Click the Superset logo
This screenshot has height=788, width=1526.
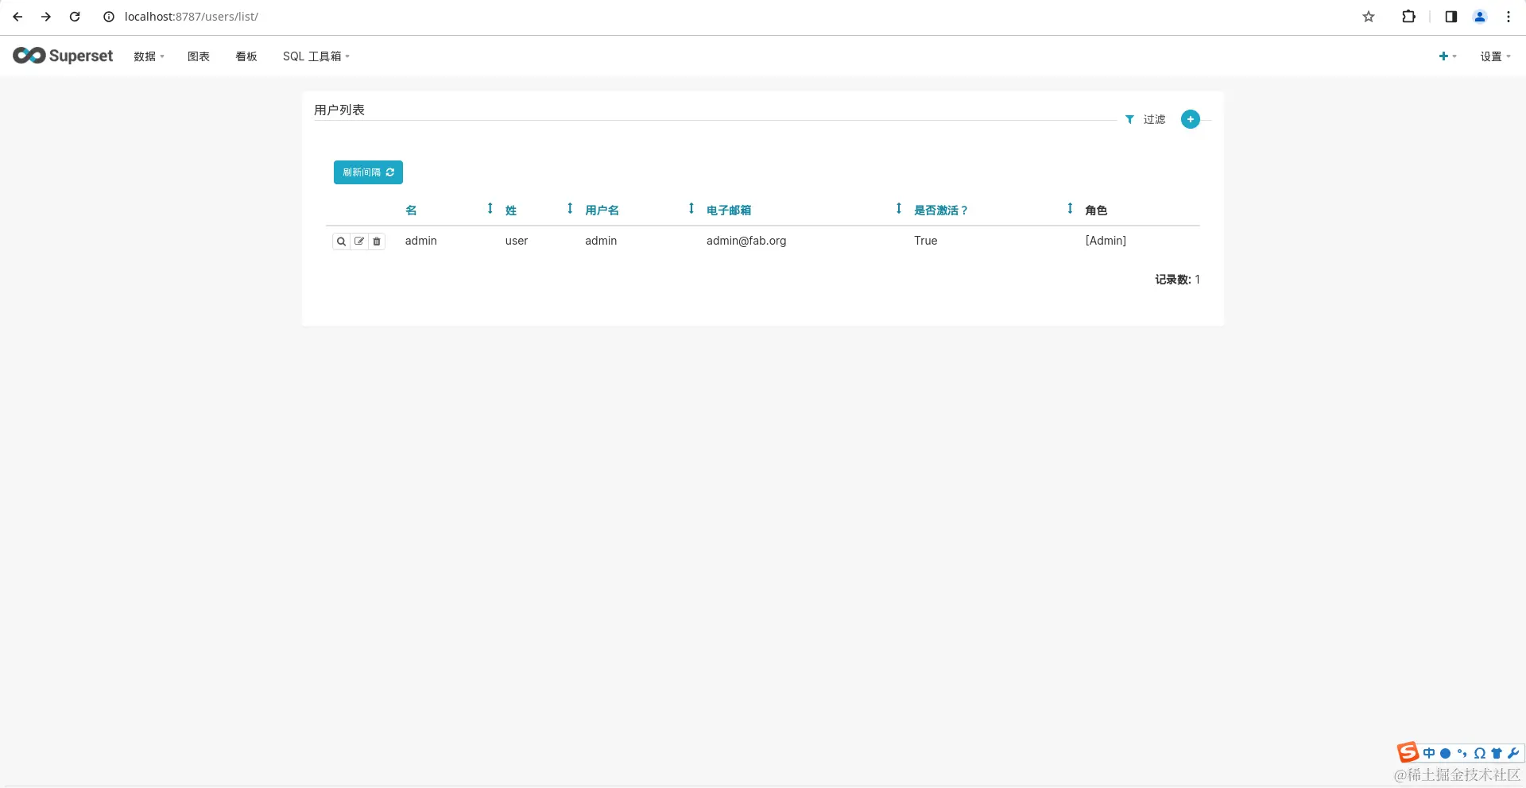click(x=63, y=56)
